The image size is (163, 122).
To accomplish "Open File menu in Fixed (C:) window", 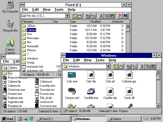I will [25, 10].
